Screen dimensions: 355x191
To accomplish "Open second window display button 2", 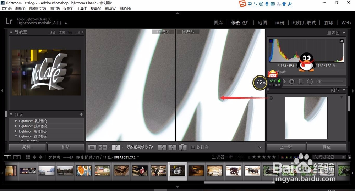I will click(x=17, y=157).
